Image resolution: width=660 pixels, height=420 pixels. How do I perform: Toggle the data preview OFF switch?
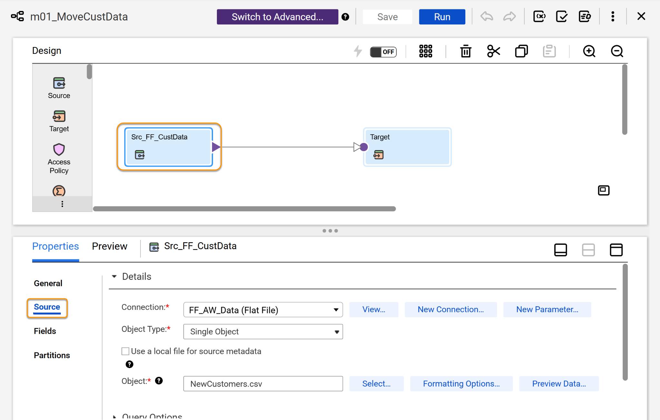[383, 52]
